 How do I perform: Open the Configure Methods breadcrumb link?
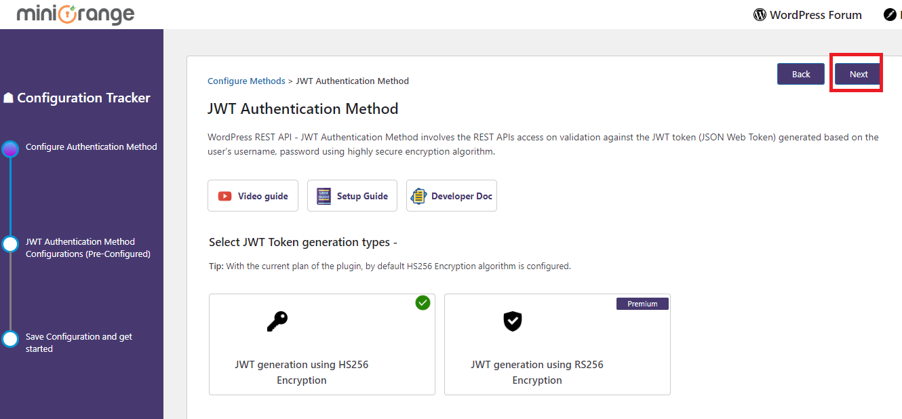coord(246,81)
